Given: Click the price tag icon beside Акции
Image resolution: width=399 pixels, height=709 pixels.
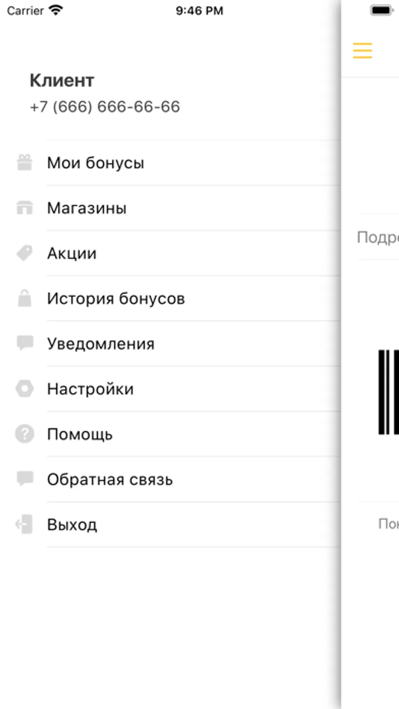Looking at the screenshot, I should pyautogui.click(x=24, y=253).
